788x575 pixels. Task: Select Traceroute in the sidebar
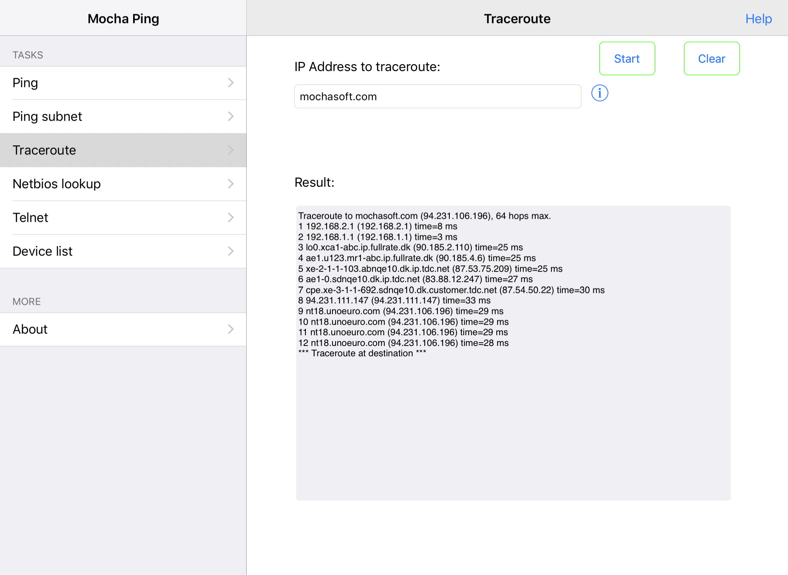[123, 150]
